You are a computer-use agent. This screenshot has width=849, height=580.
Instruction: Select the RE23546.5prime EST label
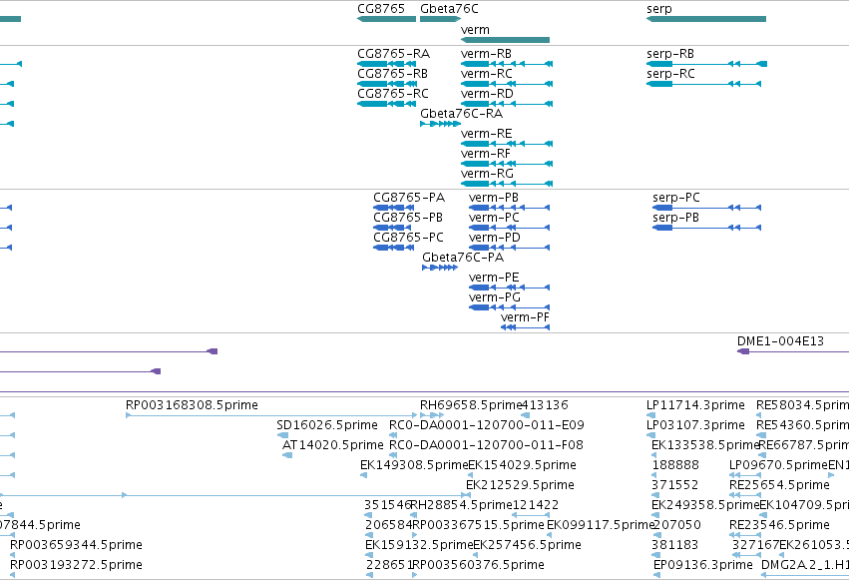coord(780,526)
